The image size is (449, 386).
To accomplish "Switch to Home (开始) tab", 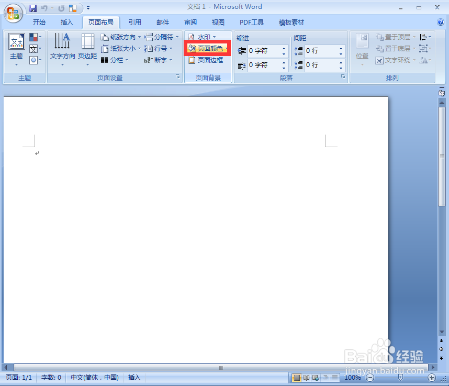I will 39,23.
